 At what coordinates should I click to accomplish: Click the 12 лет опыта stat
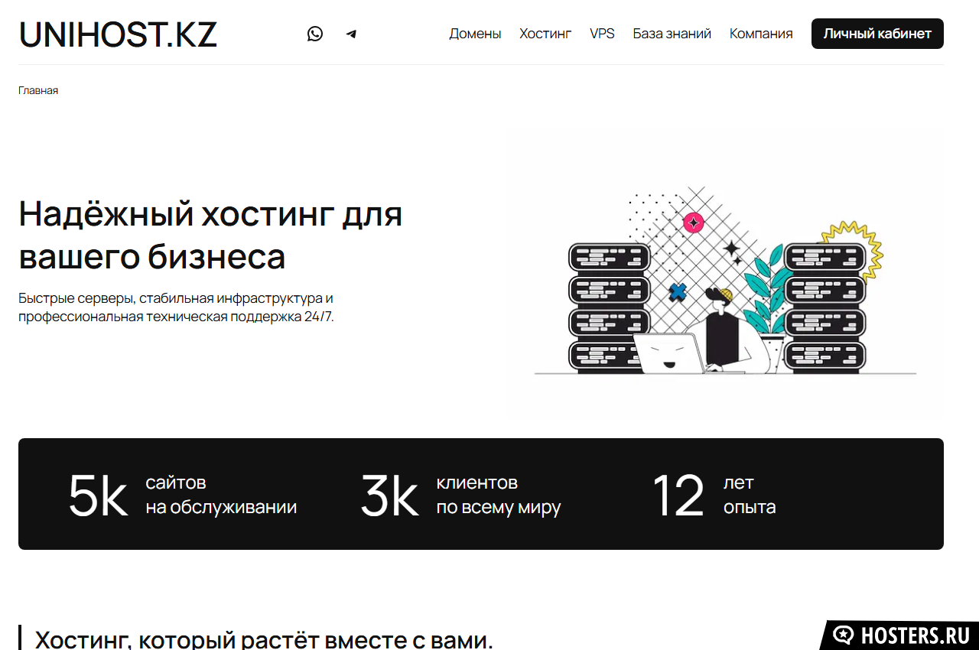714,495
